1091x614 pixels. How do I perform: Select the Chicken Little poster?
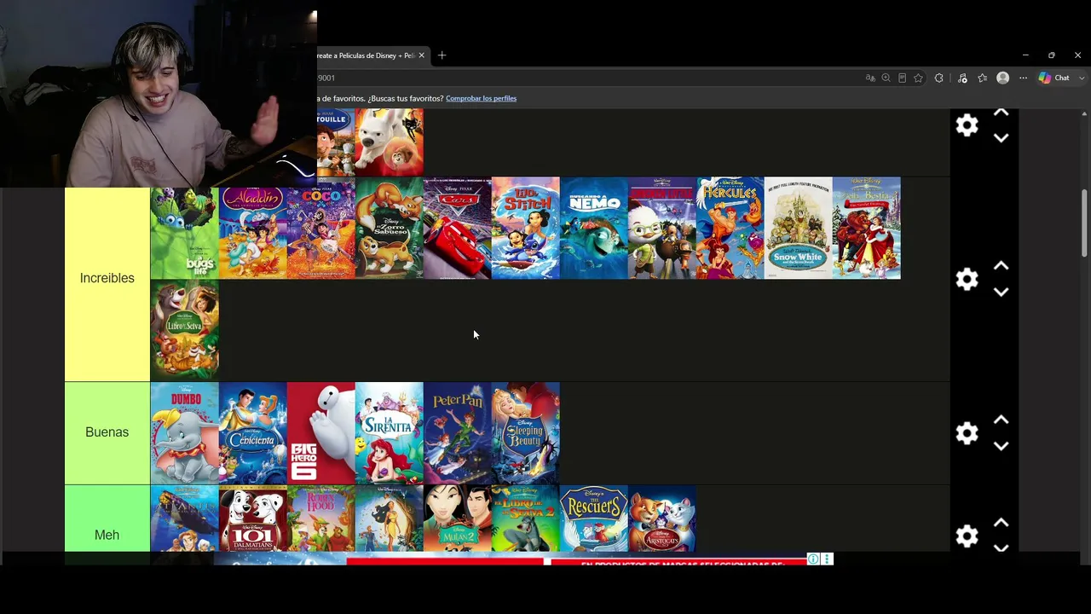(x=661, y=228)
